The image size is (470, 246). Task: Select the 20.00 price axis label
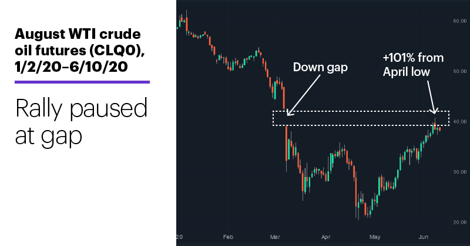pyautogui.click(x=460, y=222)
